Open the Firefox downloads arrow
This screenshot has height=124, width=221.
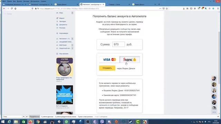[x=184, y=9]
